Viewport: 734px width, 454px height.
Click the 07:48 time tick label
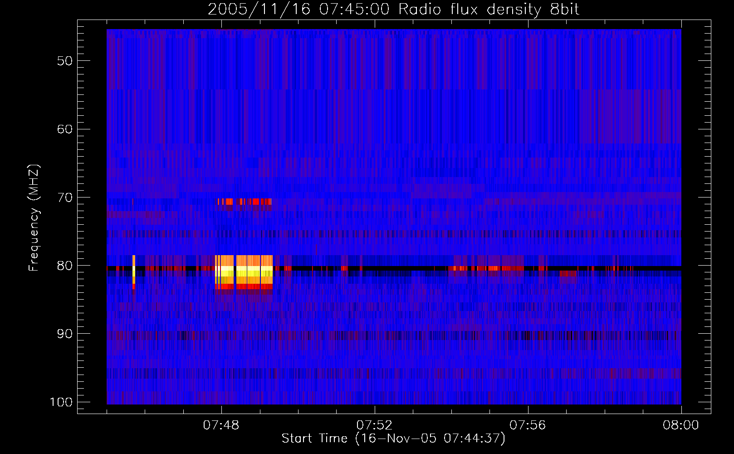221,425
